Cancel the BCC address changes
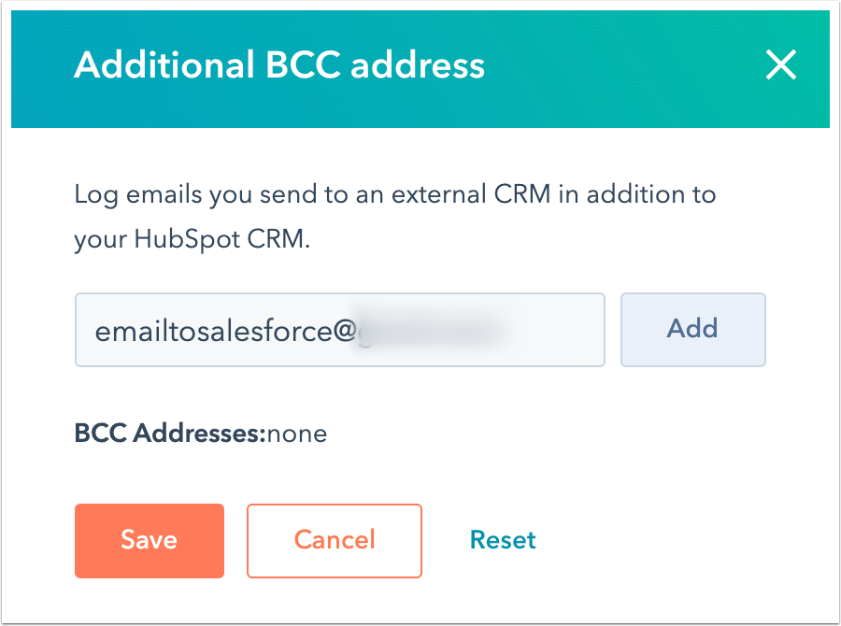This screenshot has width=841, height=626. 335,540
